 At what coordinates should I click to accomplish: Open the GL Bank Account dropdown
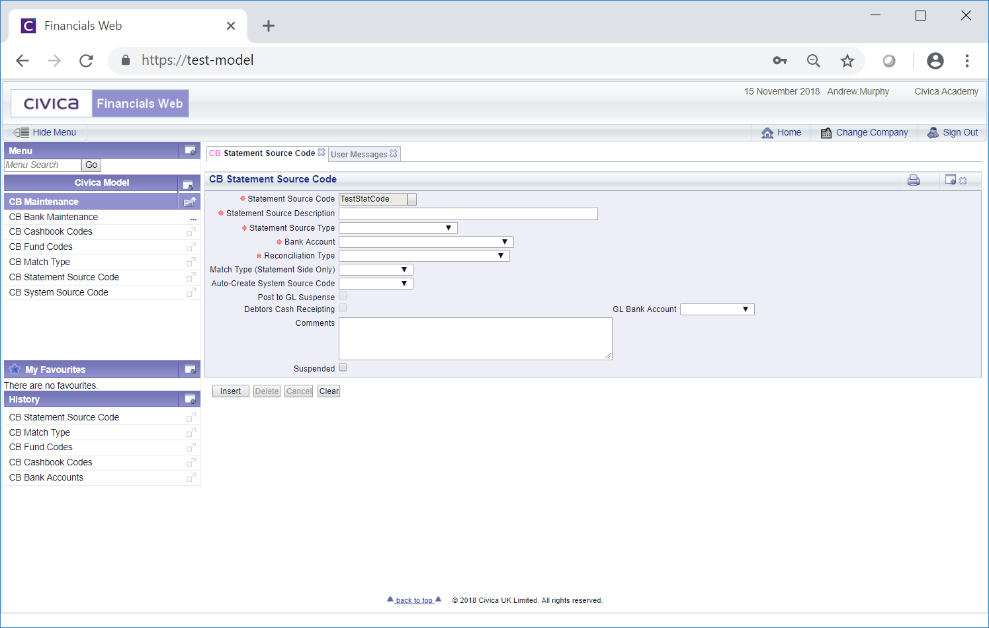(717, 309)
